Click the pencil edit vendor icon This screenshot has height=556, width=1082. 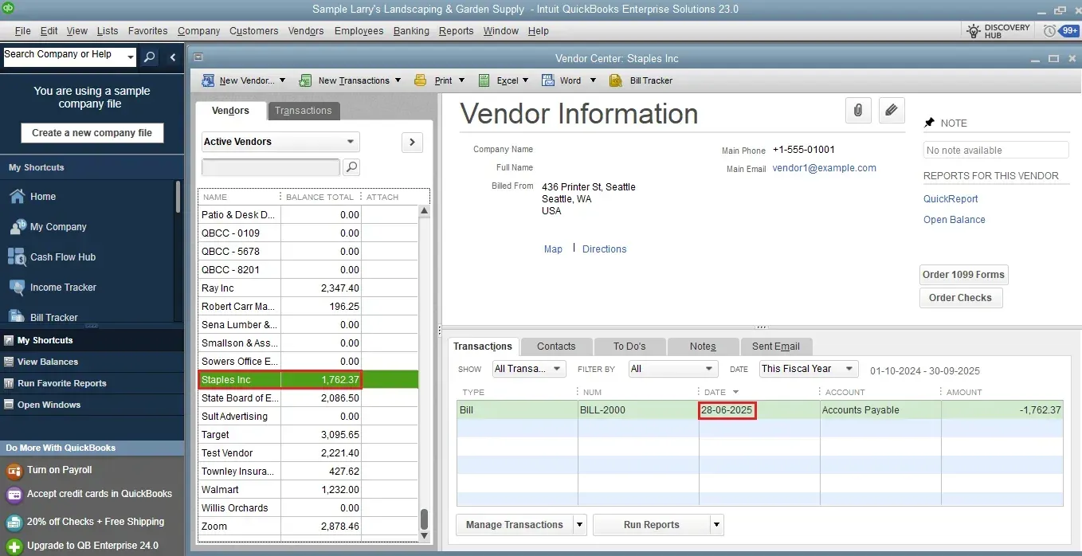click(x=892, y=111)
